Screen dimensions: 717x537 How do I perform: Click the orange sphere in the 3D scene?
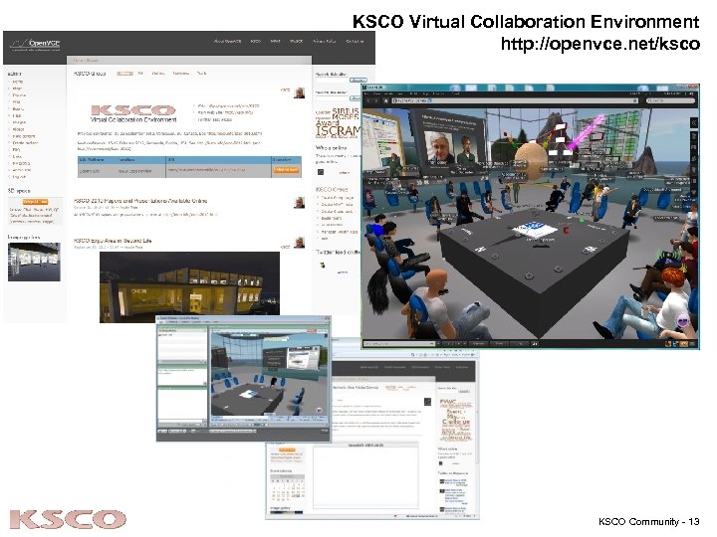tap(529, 161)
